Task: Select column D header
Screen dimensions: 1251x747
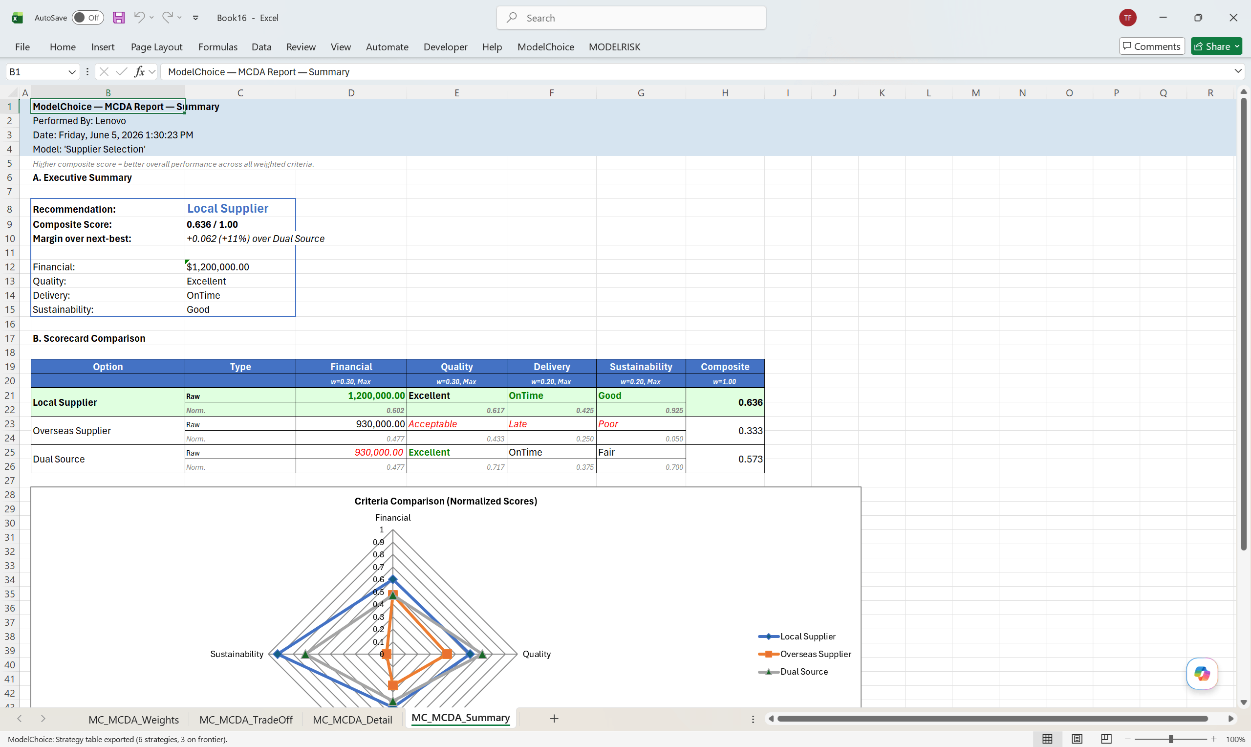Action: (x=351, y=92)
